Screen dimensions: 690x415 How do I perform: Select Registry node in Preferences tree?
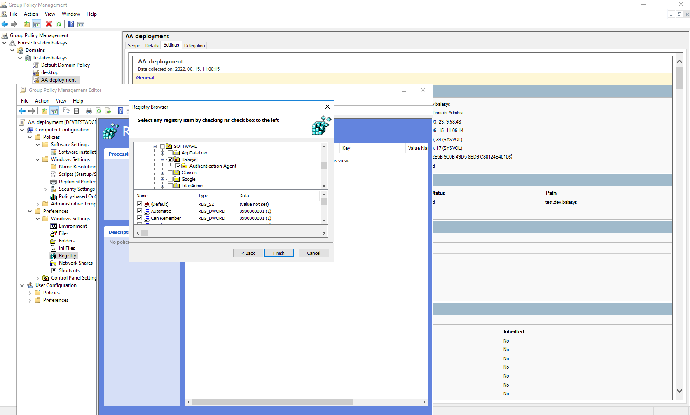[x=67, y=256]
